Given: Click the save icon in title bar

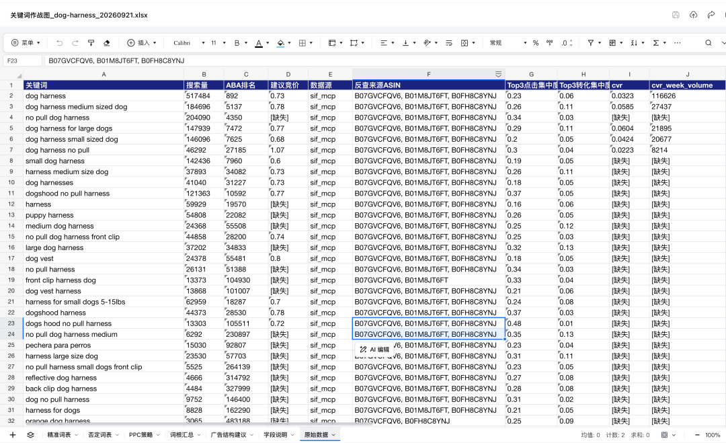Looking at the screenshot, I should pos(676,15).
